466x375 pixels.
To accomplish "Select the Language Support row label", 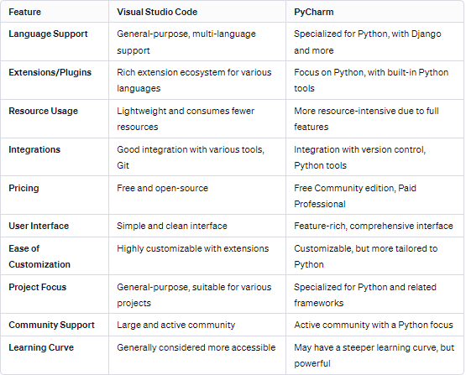I will (x=48, y=34).
